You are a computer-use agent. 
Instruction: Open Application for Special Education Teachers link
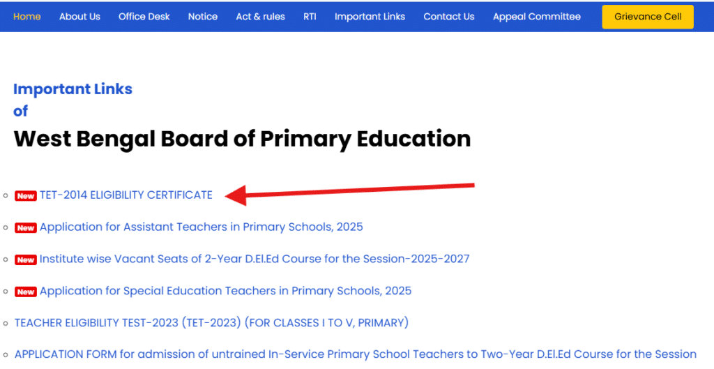[226, 292]
